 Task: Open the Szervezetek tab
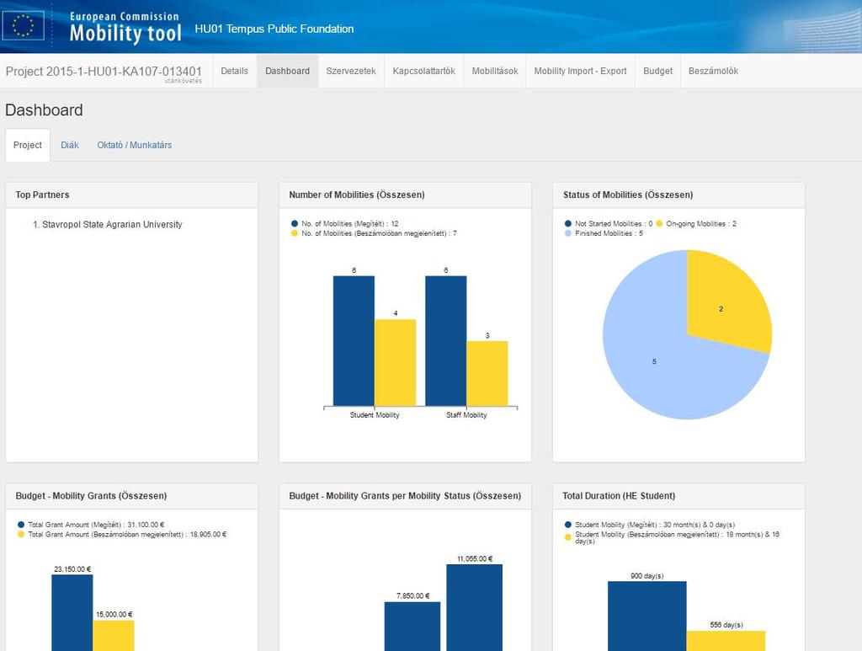pyautogui.click(x=351, y=71)
